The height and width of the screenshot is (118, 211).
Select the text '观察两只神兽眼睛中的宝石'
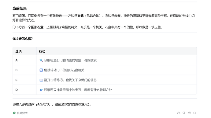[x=63, y=90]
